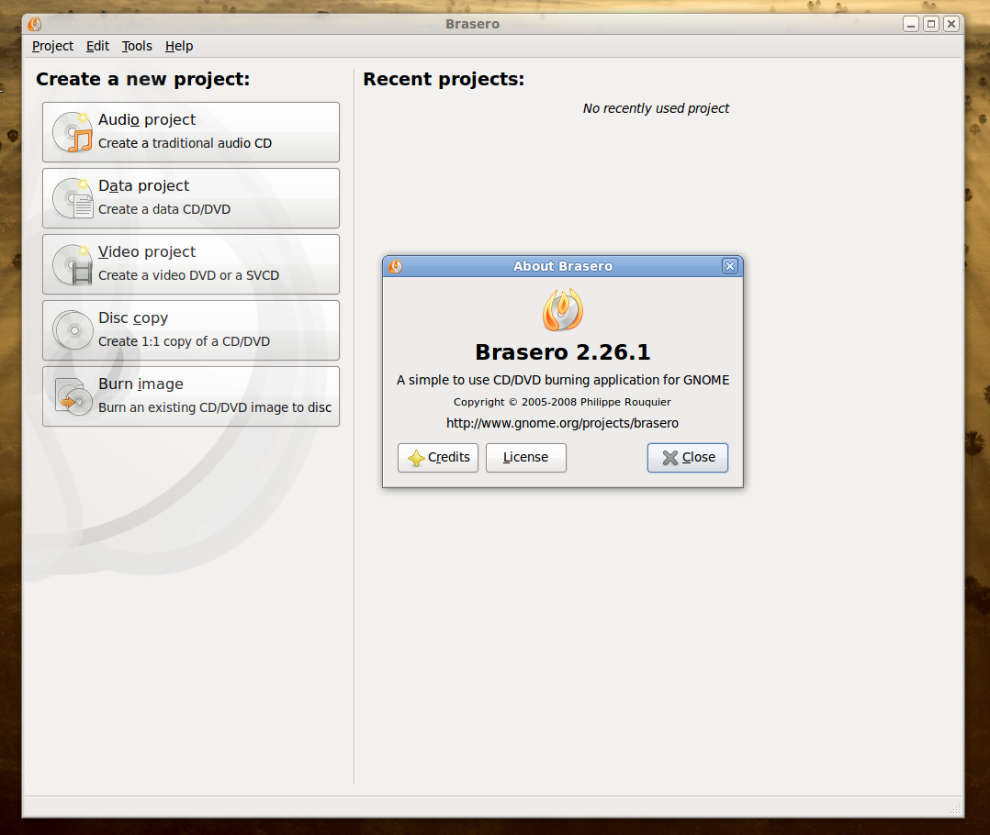The height and width of the screenshot is (835, 990).
Task: Click the audio CD music note icon
Action: 73,132
